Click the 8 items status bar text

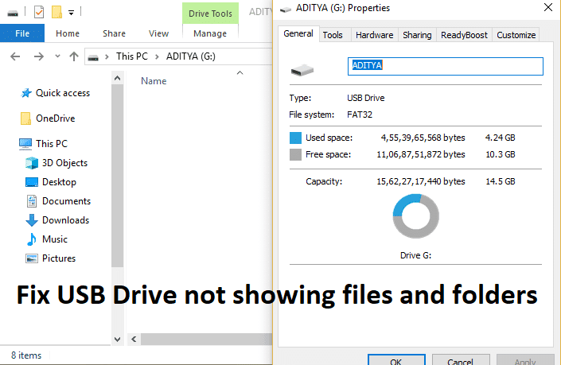point(26,355)
